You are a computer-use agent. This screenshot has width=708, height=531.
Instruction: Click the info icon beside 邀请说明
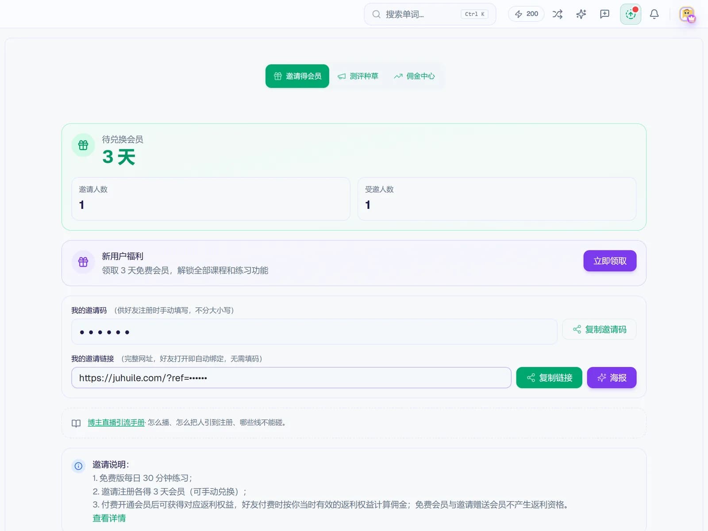point(78,466)
